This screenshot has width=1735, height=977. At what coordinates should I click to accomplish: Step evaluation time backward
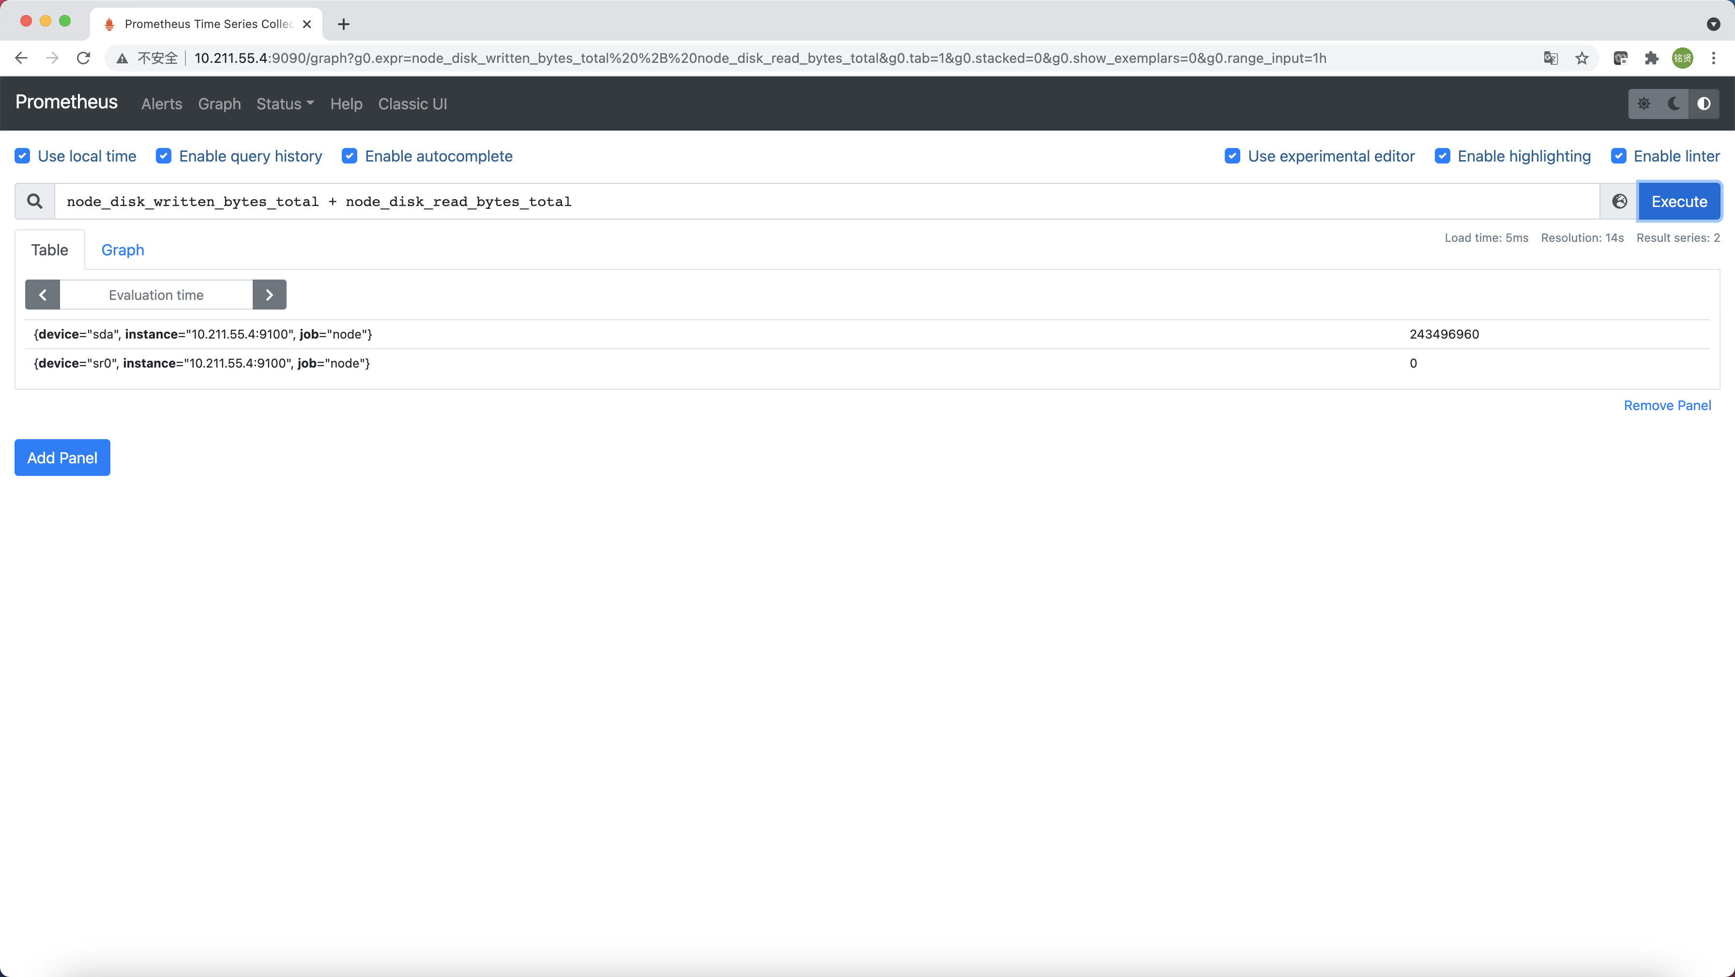(43, 295)
